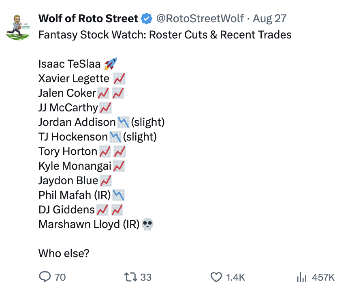Click the down-chart emoji beside Jordan Addison
Screen dimensions: 350x294
pos(123,122)
